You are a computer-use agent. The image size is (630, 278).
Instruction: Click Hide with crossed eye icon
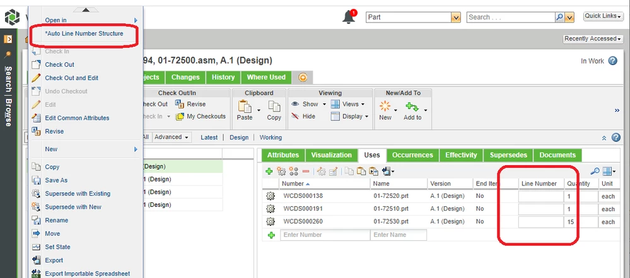303,117
